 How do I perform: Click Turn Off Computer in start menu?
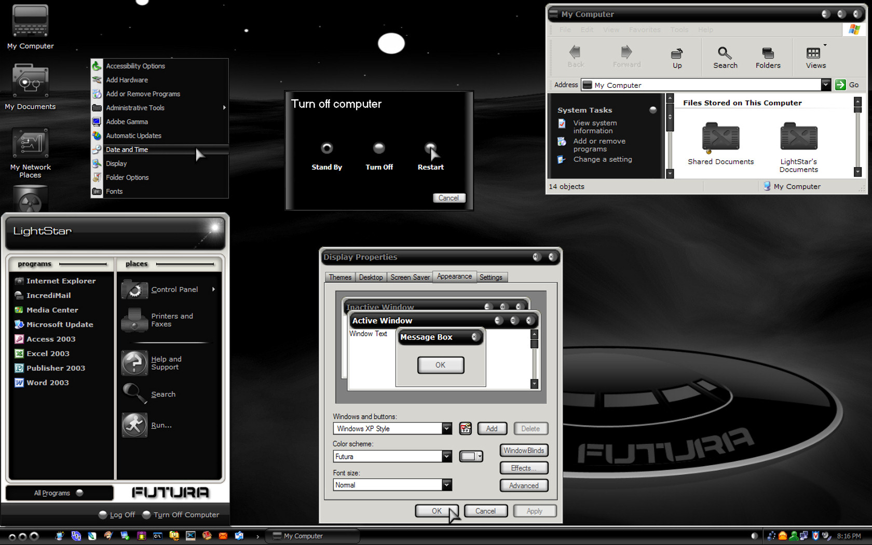[x=181, y=515]
